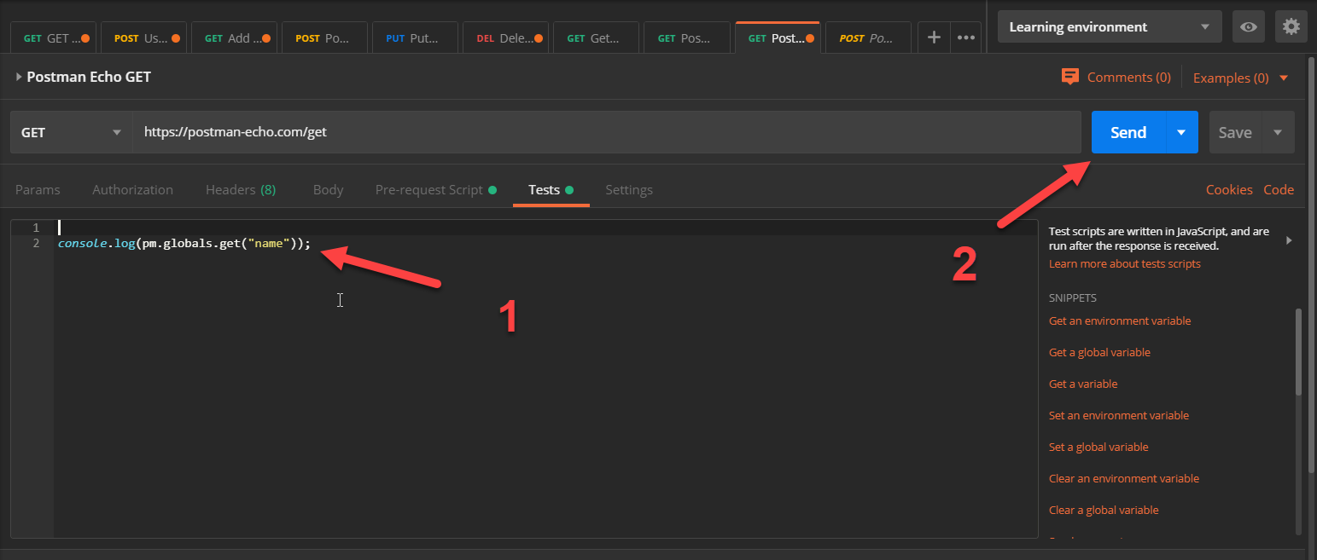The image size is (1317, 560).
Task: Click the snippets list scrollbar
Action: point(1298,351)
